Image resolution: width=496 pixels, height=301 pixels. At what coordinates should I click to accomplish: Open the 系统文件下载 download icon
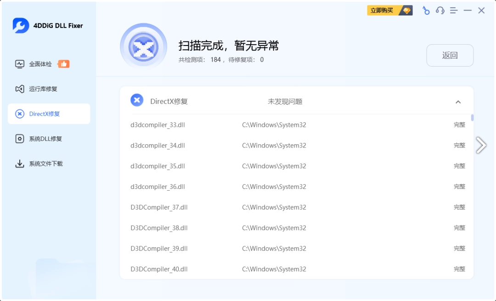click(19, 164)
